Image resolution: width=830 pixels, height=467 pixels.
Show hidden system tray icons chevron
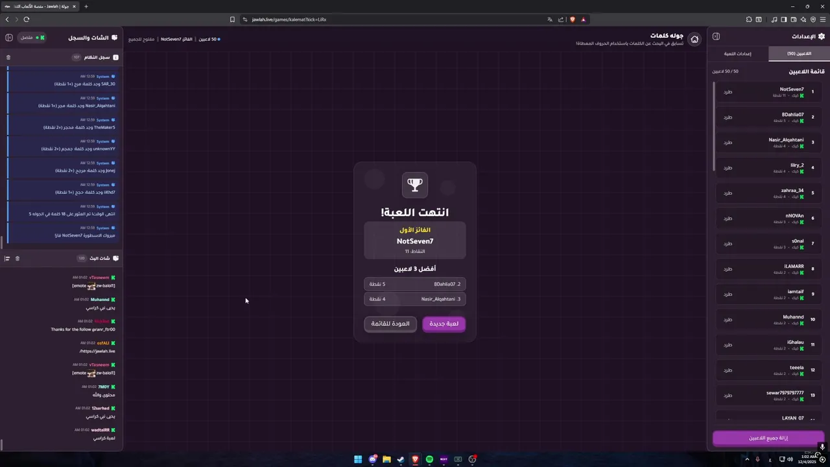point(747,459)
